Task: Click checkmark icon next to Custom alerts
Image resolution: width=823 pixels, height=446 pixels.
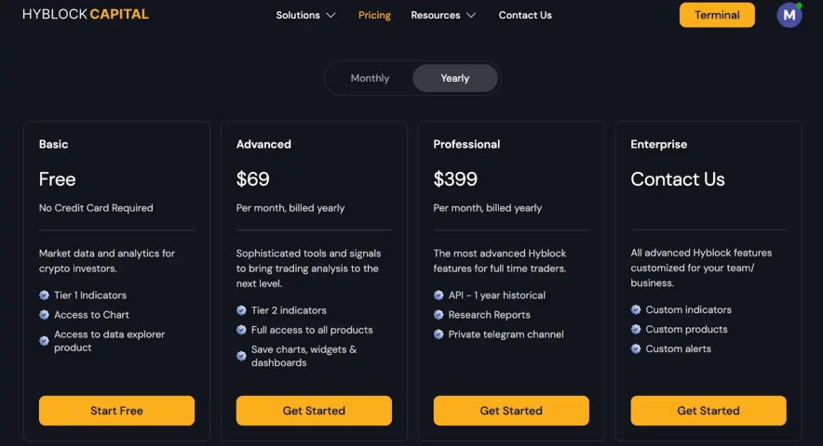Action: (637, 349)
